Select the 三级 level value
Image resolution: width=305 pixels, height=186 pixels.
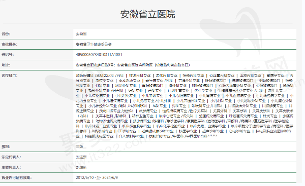[x=79, y=146]
